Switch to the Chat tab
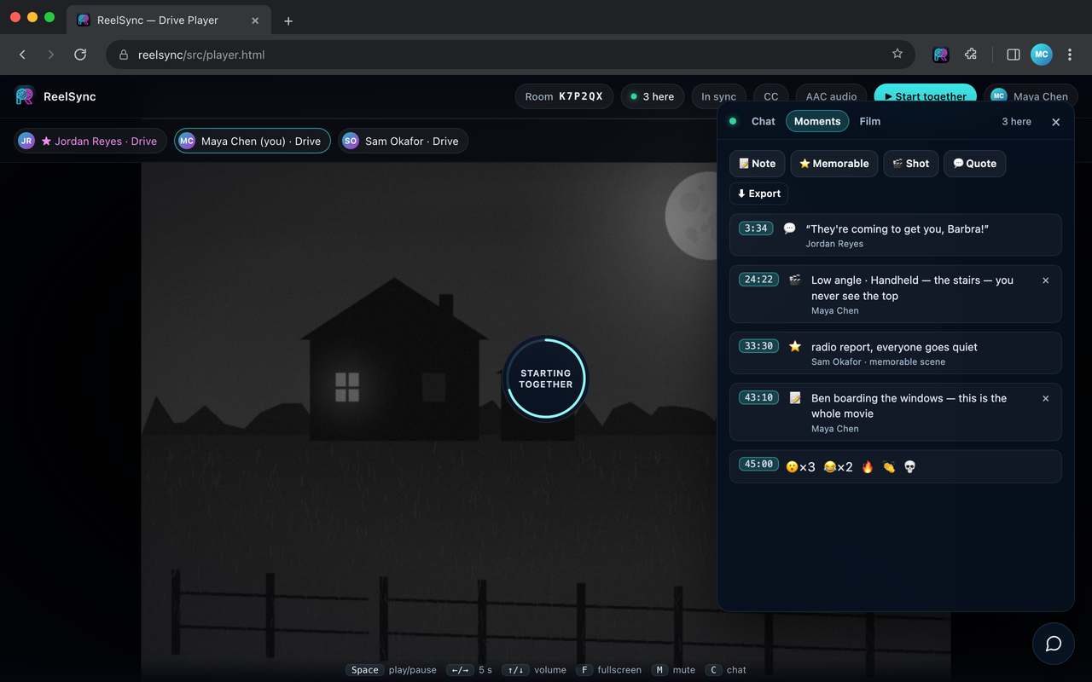Viewport: 1092px width, 682px height. click(x=763, y=121)
